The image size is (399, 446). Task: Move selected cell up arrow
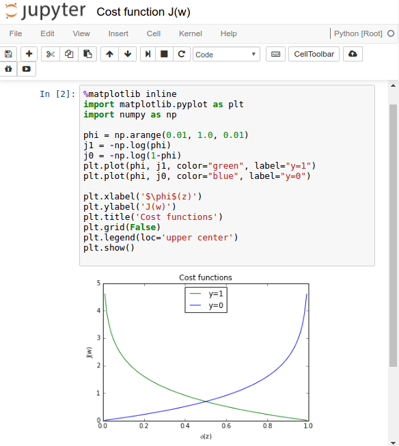point(109,54)
